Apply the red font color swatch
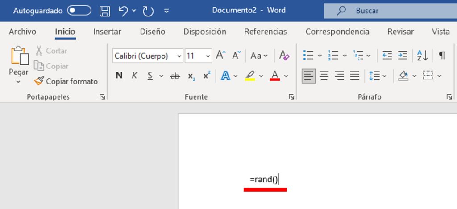This screenshot has width=457, height=209. click(x=275, y=76)
